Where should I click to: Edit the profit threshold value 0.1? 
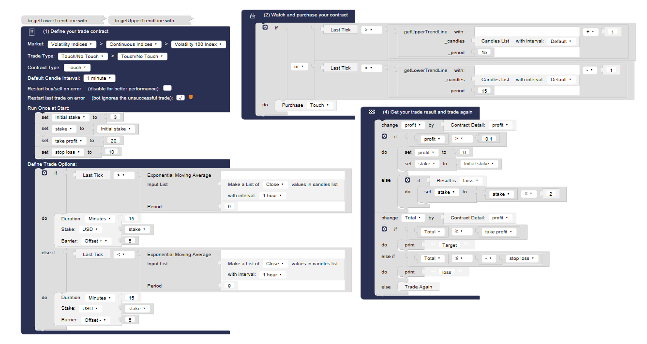[488, 139]
